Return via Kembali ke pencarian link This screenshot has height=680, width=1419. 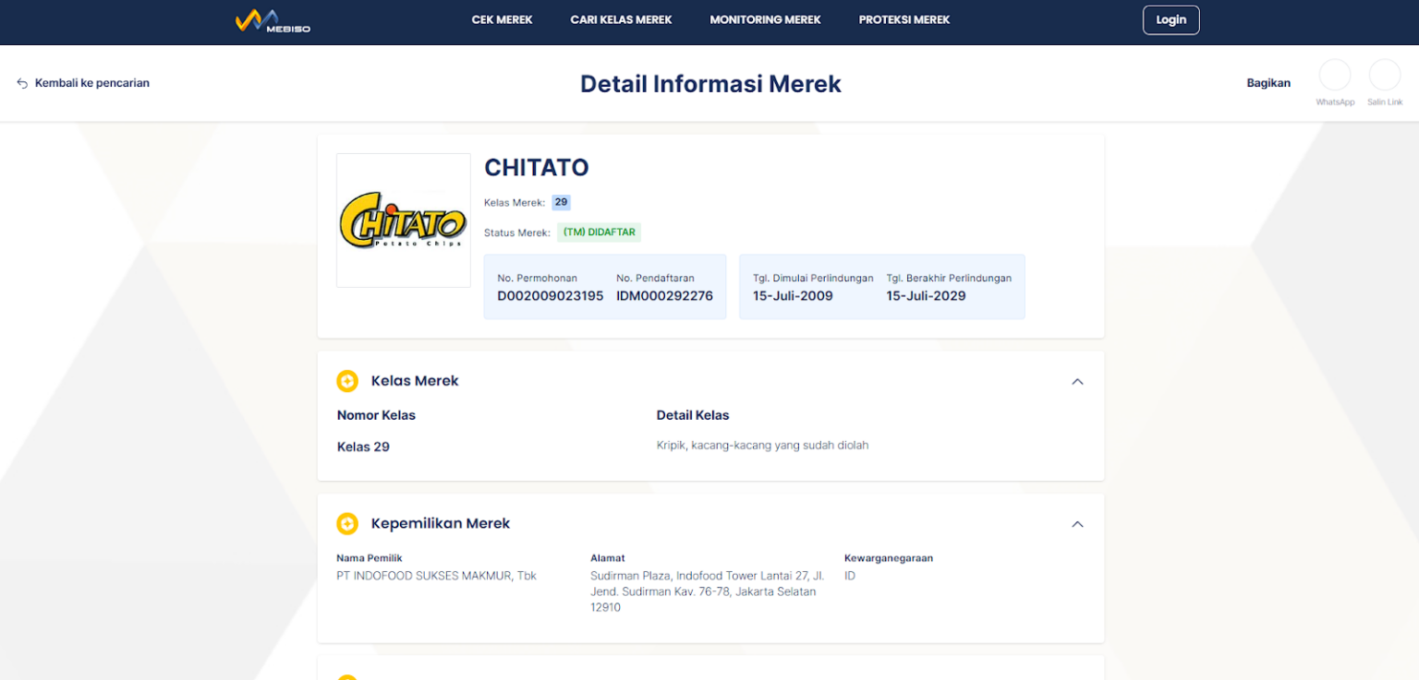91,83
